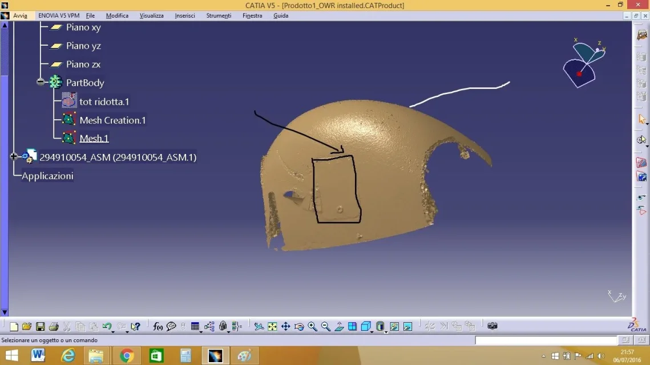This screenshot has height=365, width=650.
Task: Open the Multi-View four-pane icon
Action: [x=352, y=326]
